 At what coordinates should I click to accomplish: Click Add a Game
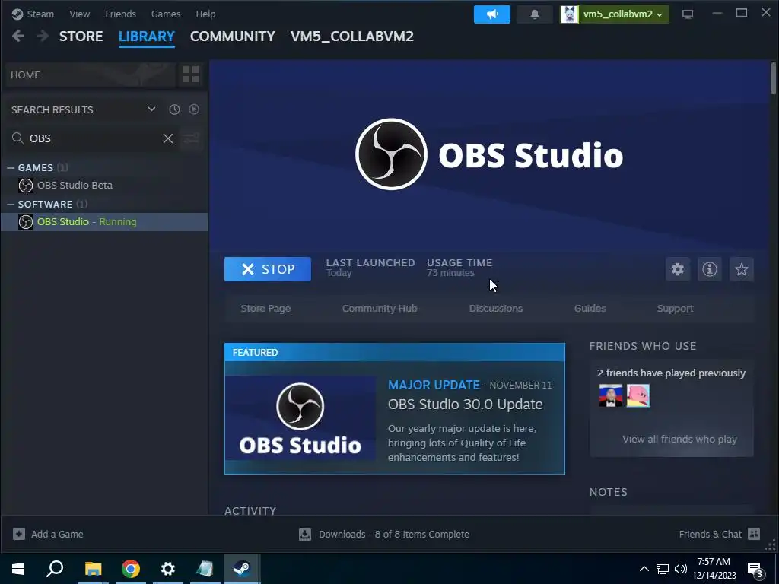point(48,535)
